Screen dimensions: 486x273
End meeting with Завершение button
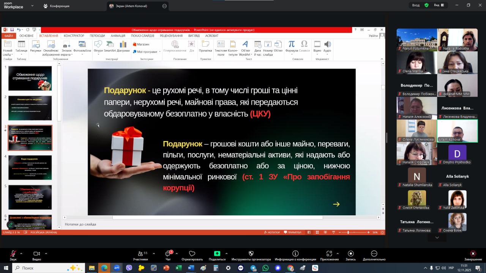473,254
